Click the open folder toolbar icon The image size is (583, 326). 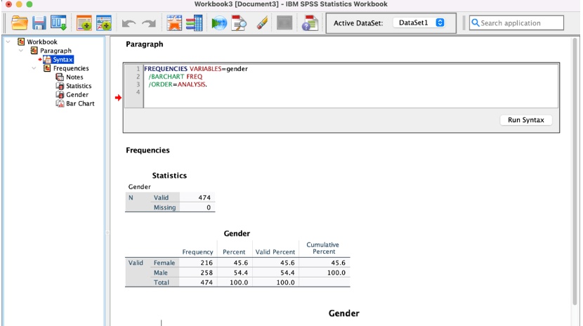click(20, 23)
